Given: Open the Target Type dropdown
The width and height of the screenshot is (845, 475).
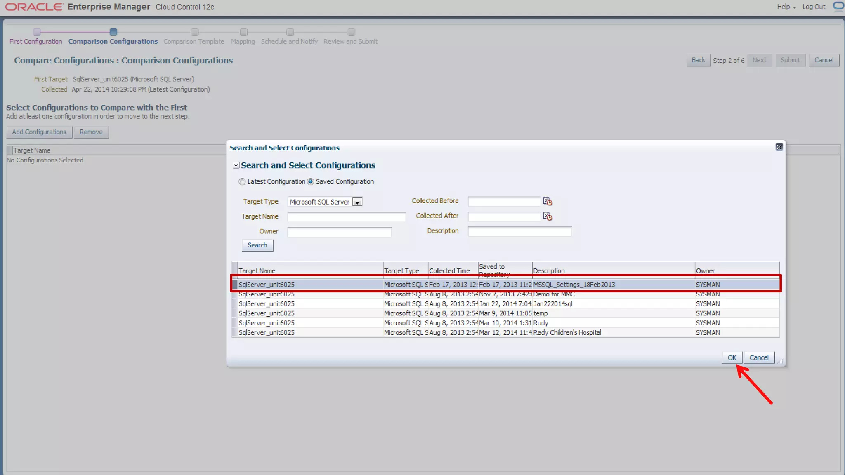Looking at the screenshot, I should coord(357,202).
